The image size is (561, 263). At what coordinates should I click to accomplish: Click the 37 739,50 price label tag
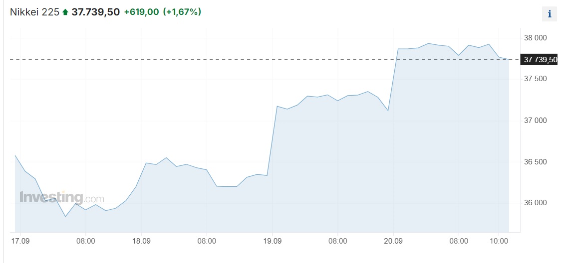pos(539,60)
